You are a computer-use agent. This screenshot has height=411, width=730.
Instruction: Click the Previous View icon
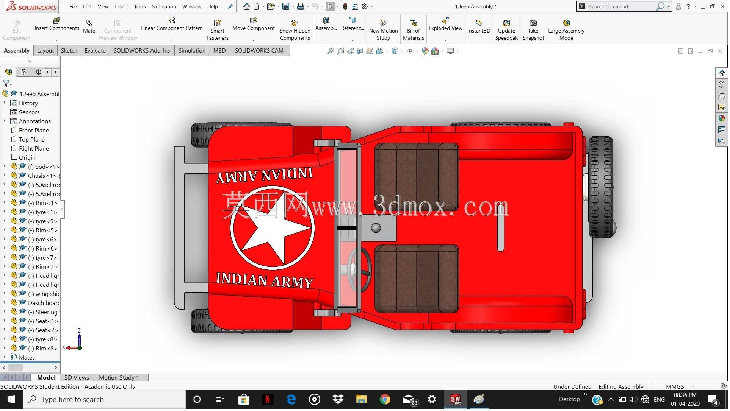pos(350,51)
